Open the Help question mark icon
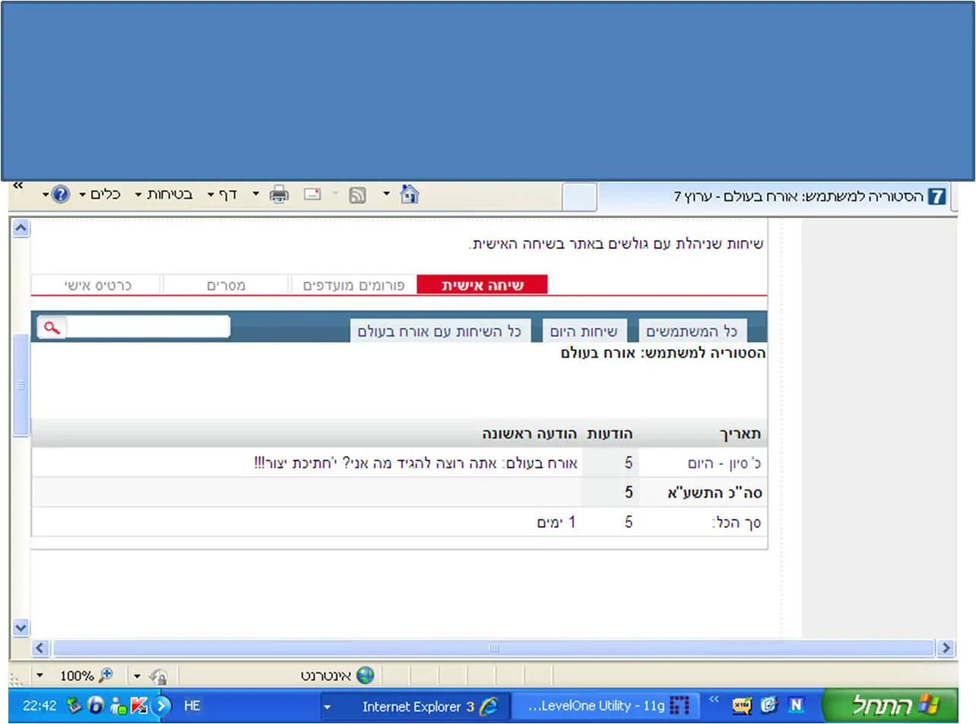 61,194
